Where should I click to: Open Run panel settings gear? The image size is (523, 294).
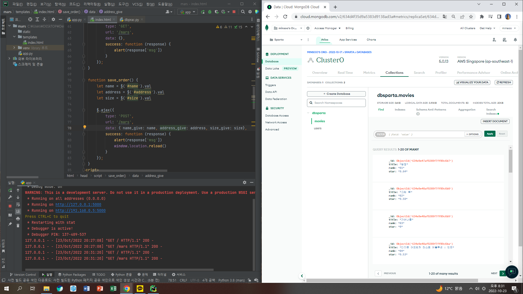tap(245, 182)
